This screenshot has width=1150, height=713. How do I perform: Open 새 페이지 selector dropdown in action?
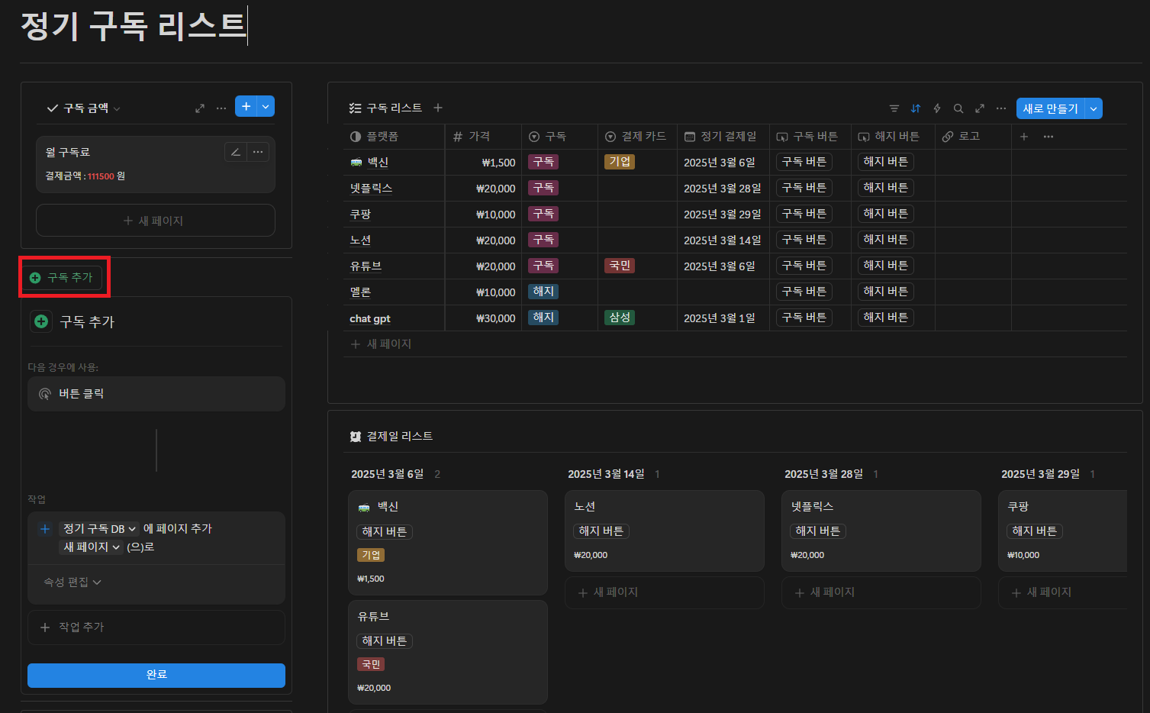pos(91,547)
